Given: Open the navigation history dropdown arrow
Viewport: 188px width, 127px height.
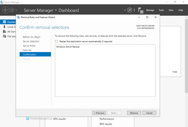Looking at the screenshot, I should (16, 10).
